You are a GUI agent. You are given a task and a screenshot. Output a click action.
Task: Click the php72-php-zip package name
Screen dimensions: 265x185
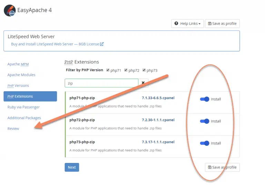coord(82,120)
